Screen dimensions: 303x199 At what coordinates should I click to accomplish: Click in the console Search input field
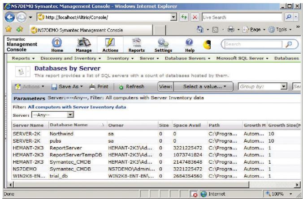click(x=253, y=44)
